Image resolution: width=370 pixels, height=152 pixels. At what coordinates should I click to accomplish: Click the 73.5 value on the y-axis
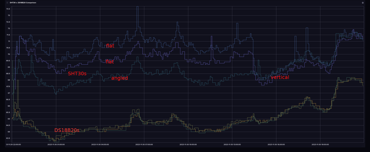pyautogui.click(x=8, y=9)
